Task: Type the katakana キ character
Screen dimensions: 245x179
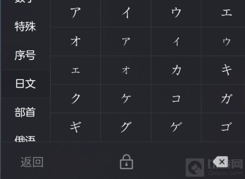Action: point(226,70)
